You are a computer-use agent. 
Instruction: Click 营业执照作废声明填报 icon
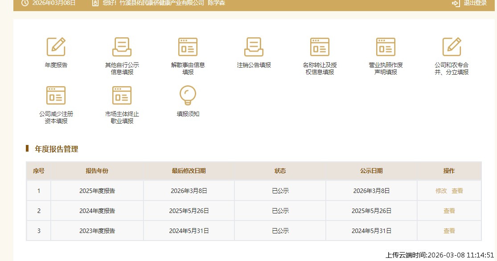[x=386, y=47]
